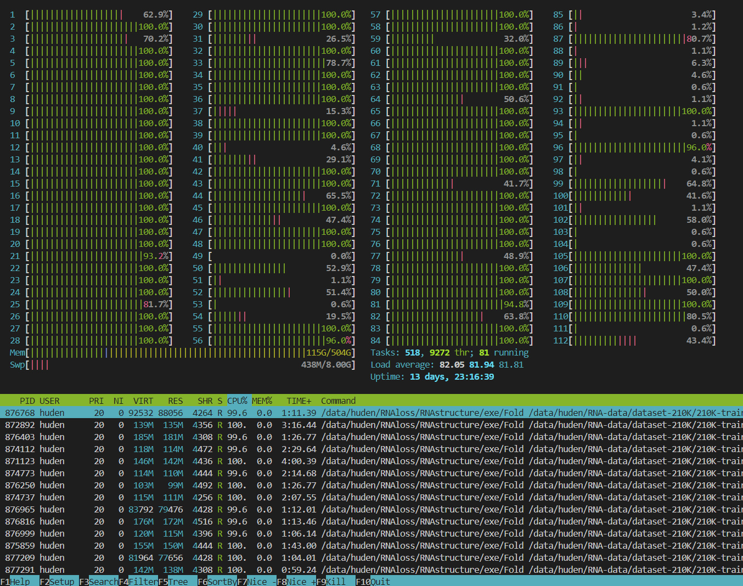The image size is (743, 586).
Task: Sort by the CPU% column header
Action: [x=237, y=401]
